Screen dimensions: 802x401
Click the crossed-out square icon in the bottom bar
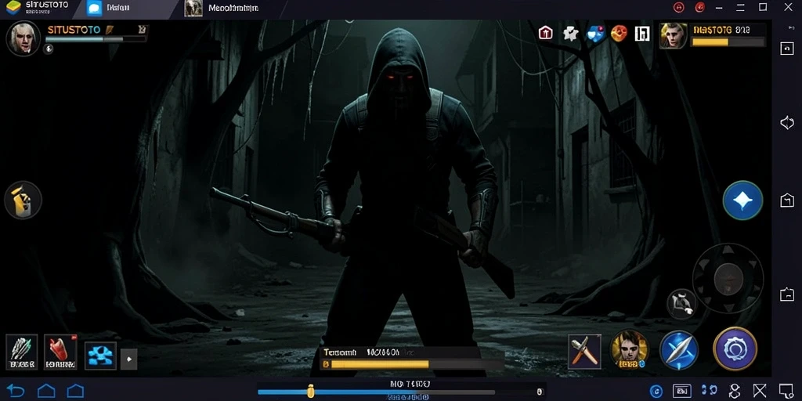(760, 392)
